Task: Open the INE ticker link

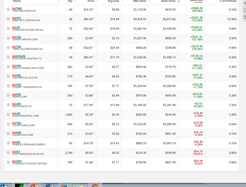Action: 18,142
